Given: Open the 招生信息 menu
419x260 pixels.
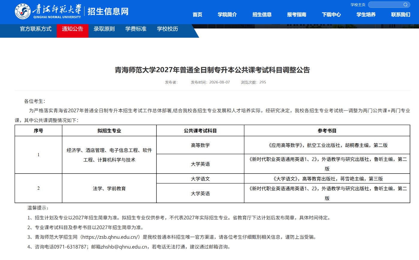Looking at the screenshot, I should [262, 14].
